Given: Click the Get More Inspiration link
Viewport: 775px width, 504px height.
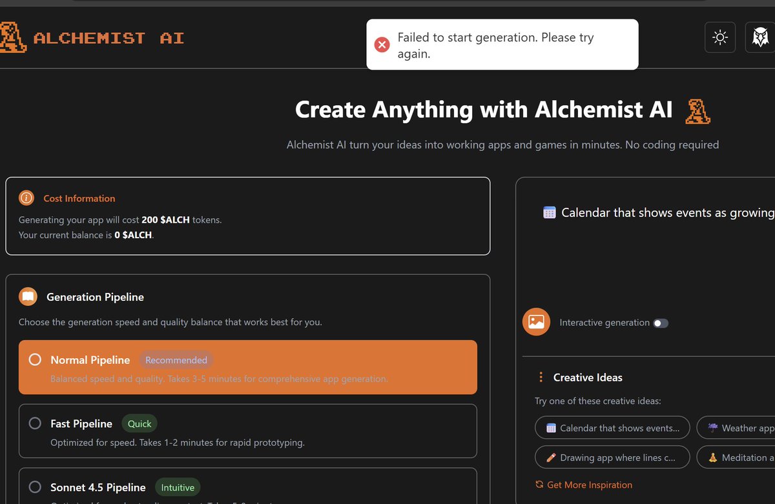Looking at the screenshot, I should (590, 485).
